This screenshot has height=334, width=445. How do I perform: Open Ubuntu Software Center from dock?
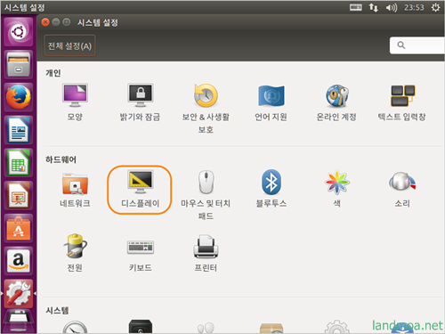pos(19,228)
